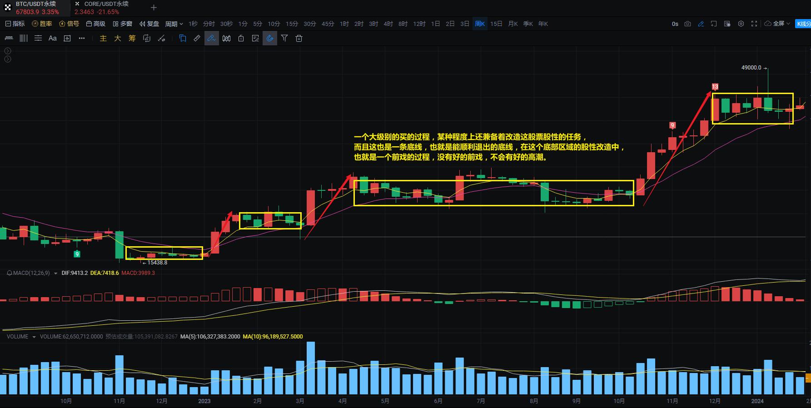This screenshot has width=811, height=408.
Task: Enter fullscreen with the expand-corners icon
Action: [x=754, y=24]
